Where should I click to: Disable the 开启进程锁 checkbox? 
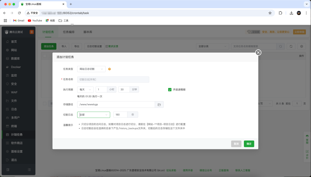click(170, 89)
